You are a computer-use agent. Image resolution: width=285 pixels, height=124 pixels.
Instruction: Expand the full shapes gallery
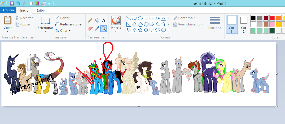click(169, 30)
